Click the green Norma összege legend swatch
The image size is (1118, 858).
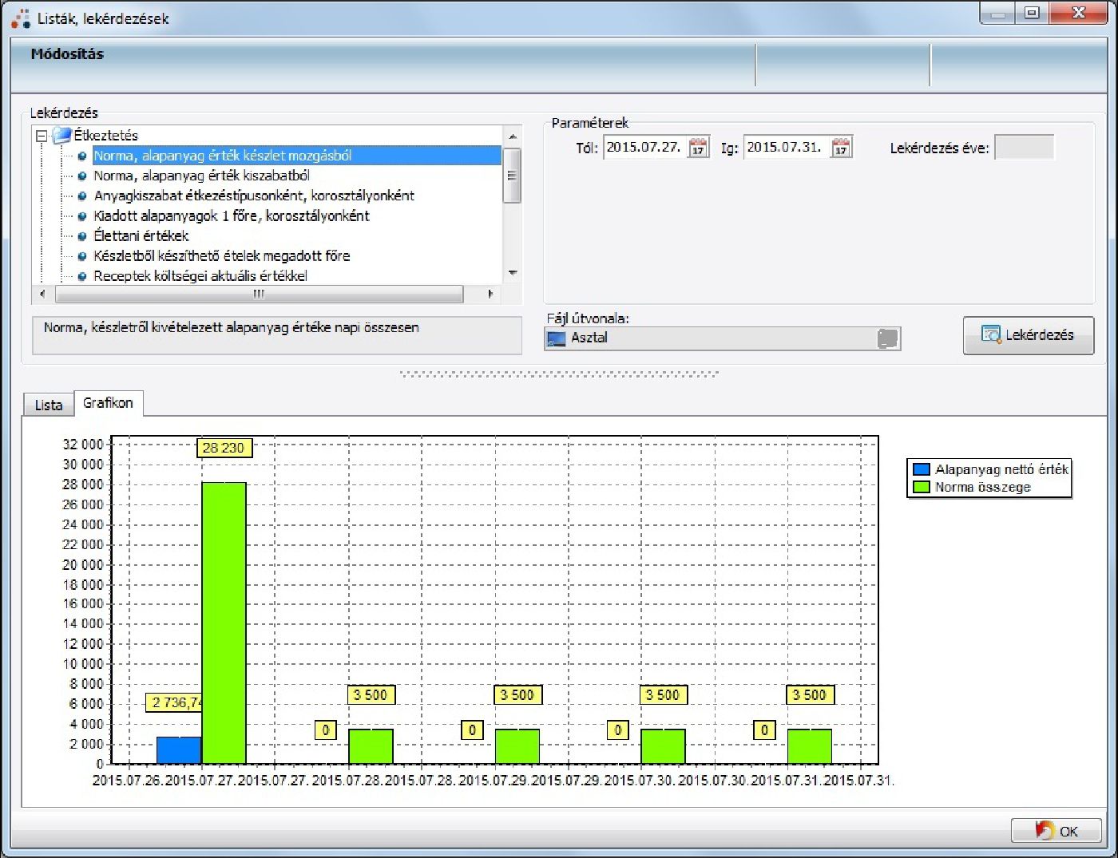[x=921, y=487]
